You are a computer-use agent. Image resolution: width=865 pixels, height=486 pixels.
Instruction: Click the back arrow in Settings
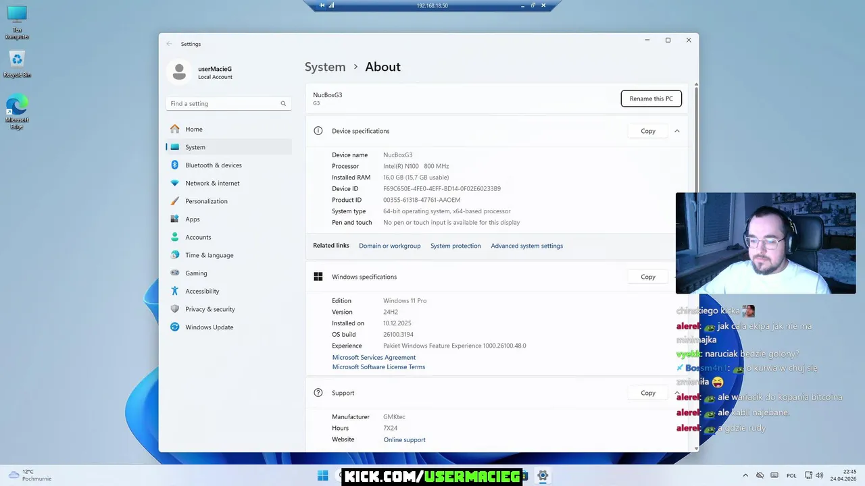tap(170, 44)
